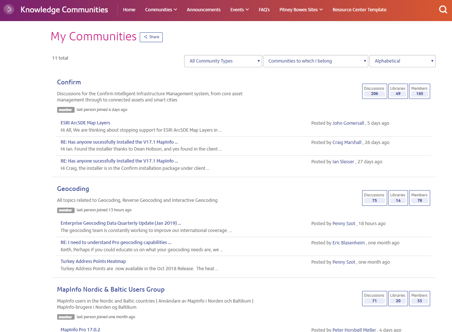Open the FAQ's menu item
The width and height of the screenshot is (452, 332).
coord(264,10)
